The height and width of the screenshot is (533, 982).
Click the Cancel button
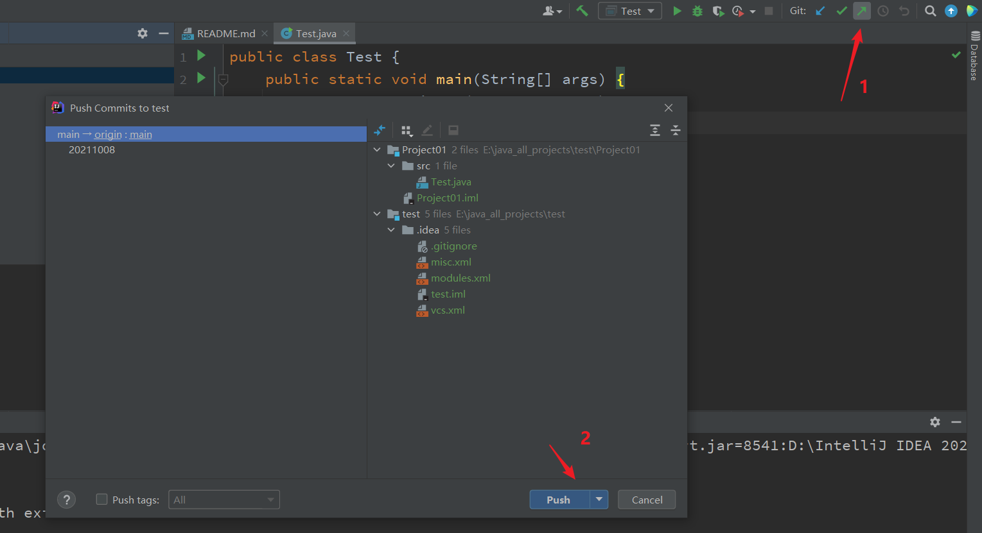(646, 500)
